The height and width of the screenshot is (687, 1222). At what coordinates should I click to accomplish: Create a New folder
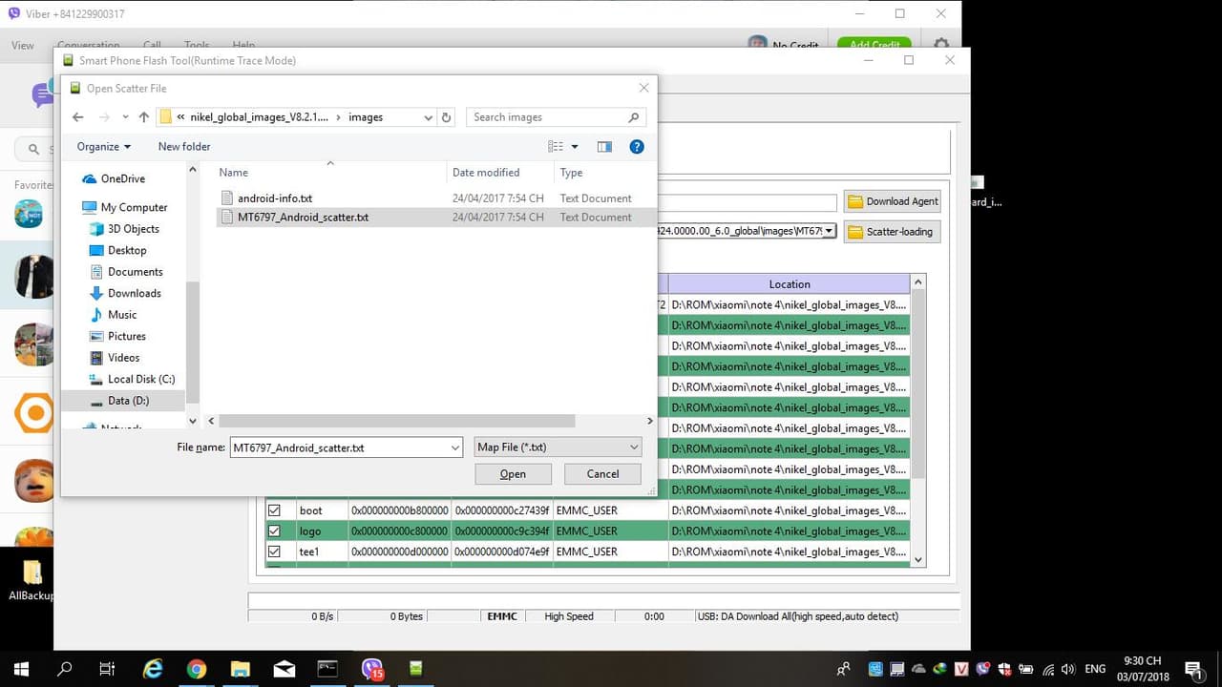(x=184, y=147)
